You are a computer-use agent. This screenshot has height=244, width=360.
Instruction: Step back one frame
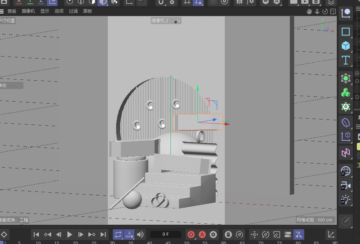tap(59, 235)
